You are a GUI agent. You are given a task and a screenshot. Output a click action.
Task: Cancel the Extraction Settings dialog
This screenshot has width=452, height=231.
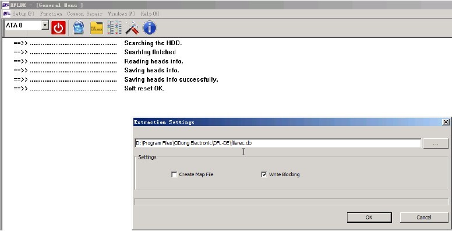pyautogui.click(x=424, y=218)
